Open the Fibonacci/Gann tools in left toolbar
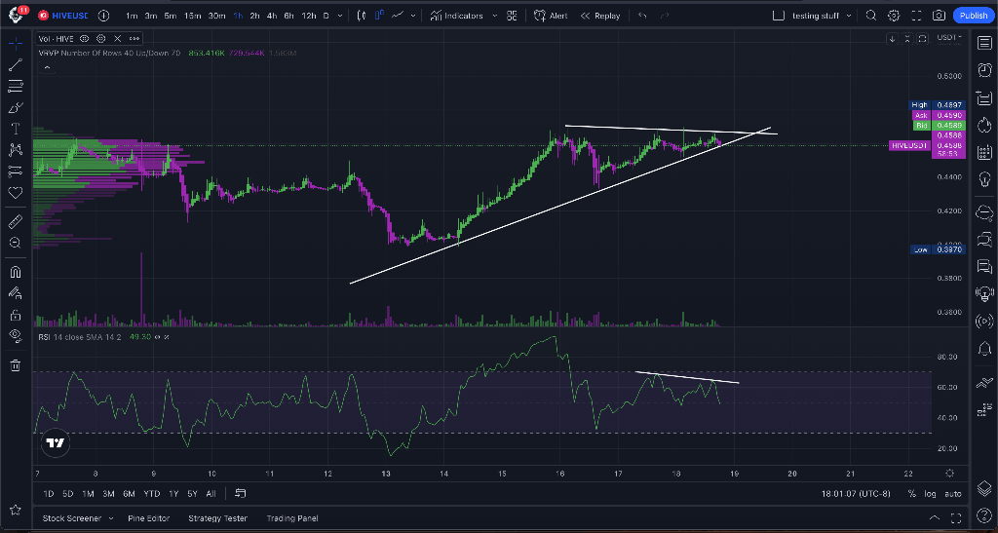The height and width of the screenshot is (533, 998). tap(16, 86)
